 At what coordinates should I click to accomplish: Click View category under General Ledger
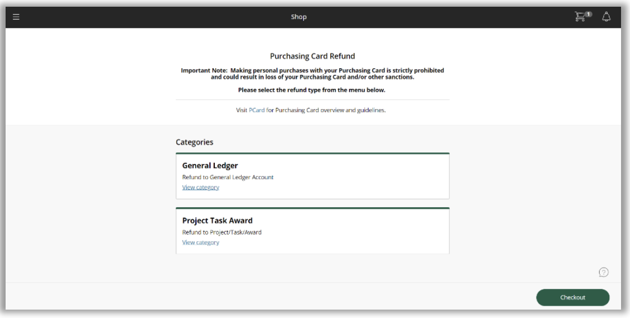click(200, 188)
